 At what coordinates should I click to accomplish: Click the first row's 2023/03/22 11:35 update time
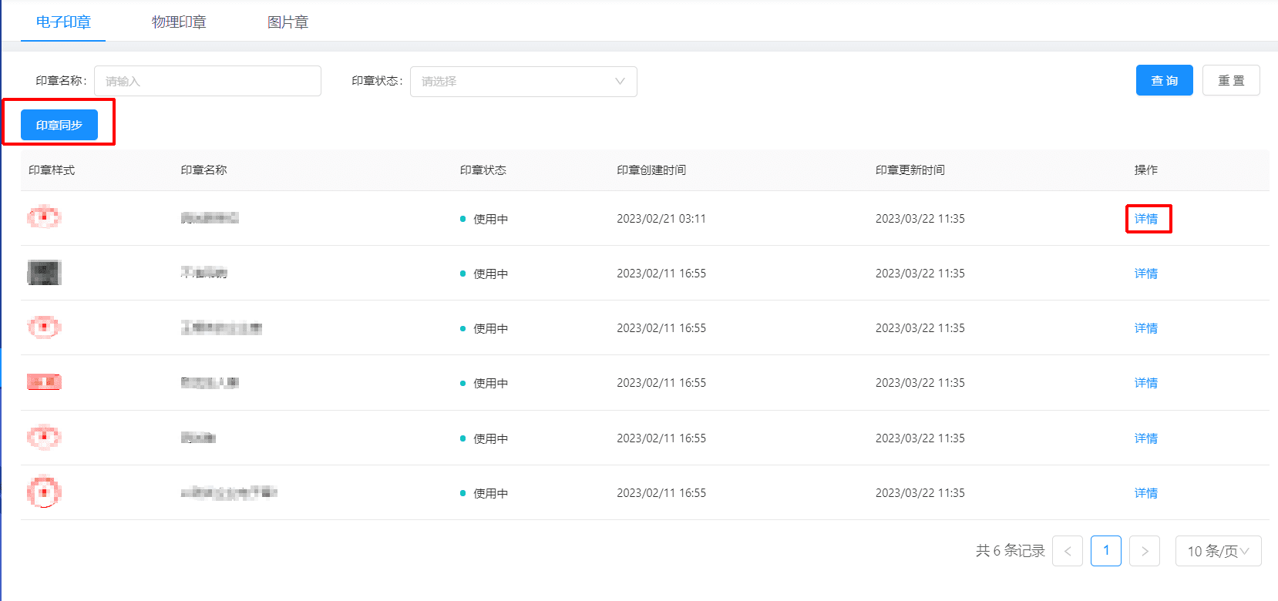click(920, 219)
